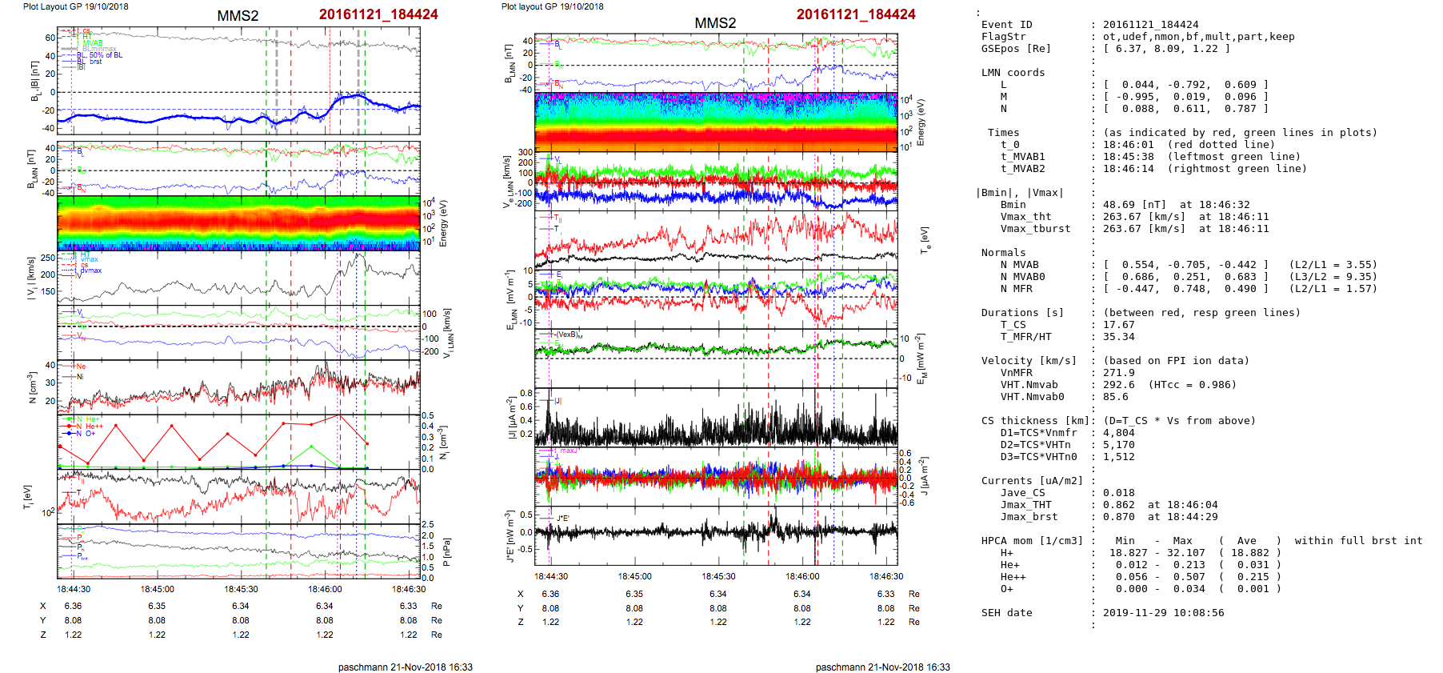This screenshot has height=673, width=1443.
Task: Click the Normals section heading
Action: click(1003, 253)
